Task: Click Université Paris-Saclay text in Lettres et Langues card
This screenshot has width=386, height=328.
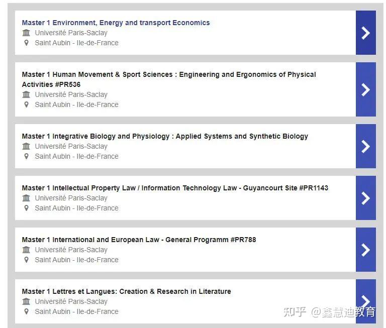Action: [x=71, y=301]
